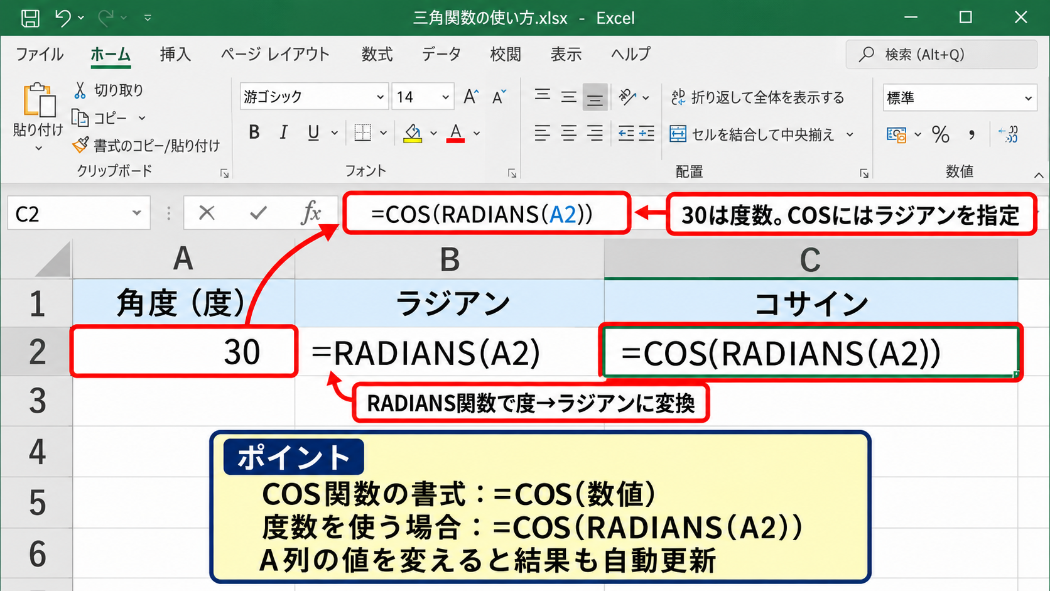
Task: Click the Comma Style icon
Action: pos(972,134)
